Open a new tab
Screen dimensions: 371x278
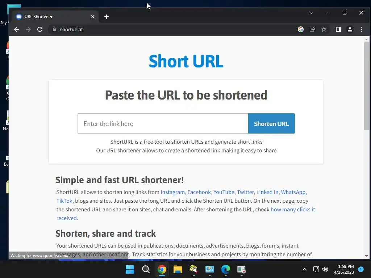[107, 17]
